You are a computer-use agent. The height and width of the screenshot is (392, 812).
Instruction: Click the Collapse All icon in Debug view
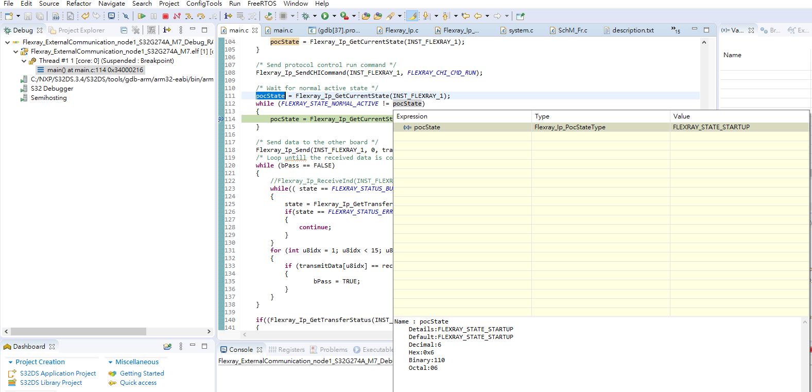(124, 30)
